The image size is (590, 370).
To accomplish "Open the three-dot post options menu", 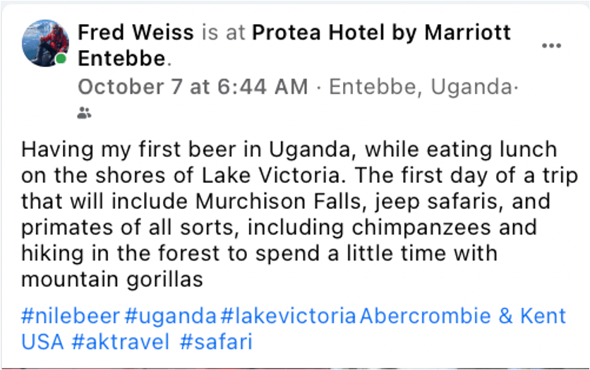I will [551, 46].
